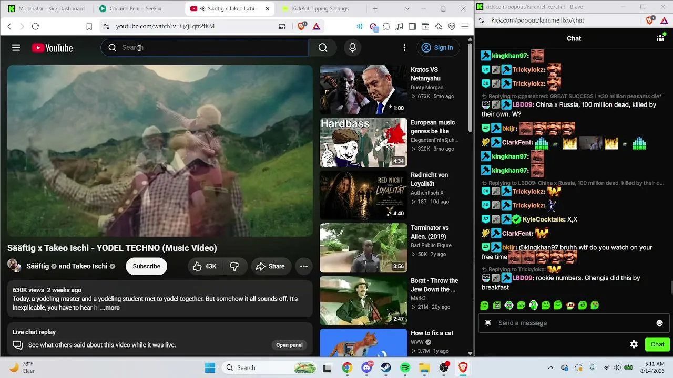The width and height of the screenshot is (673, 378).
Task: Start voice search with the microphone icon
Action: coord(353,48)
